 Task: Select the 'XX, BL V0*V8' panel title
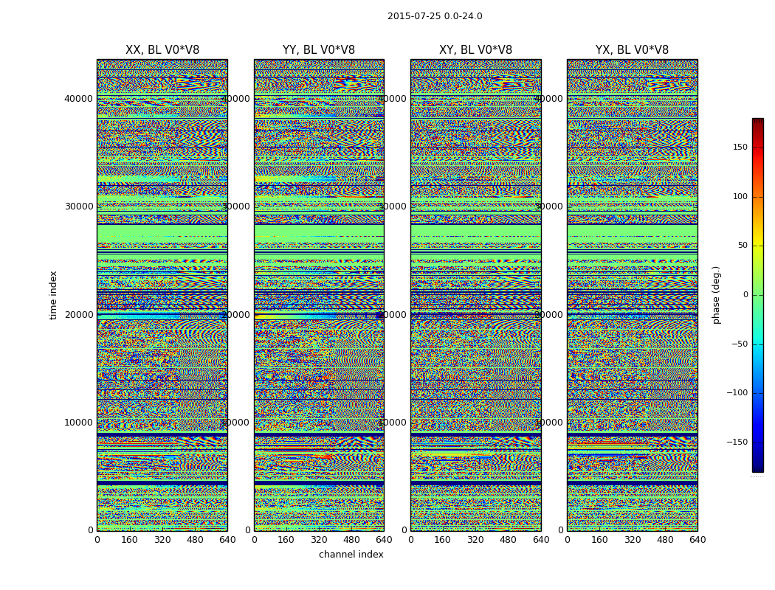coord(162,50)
